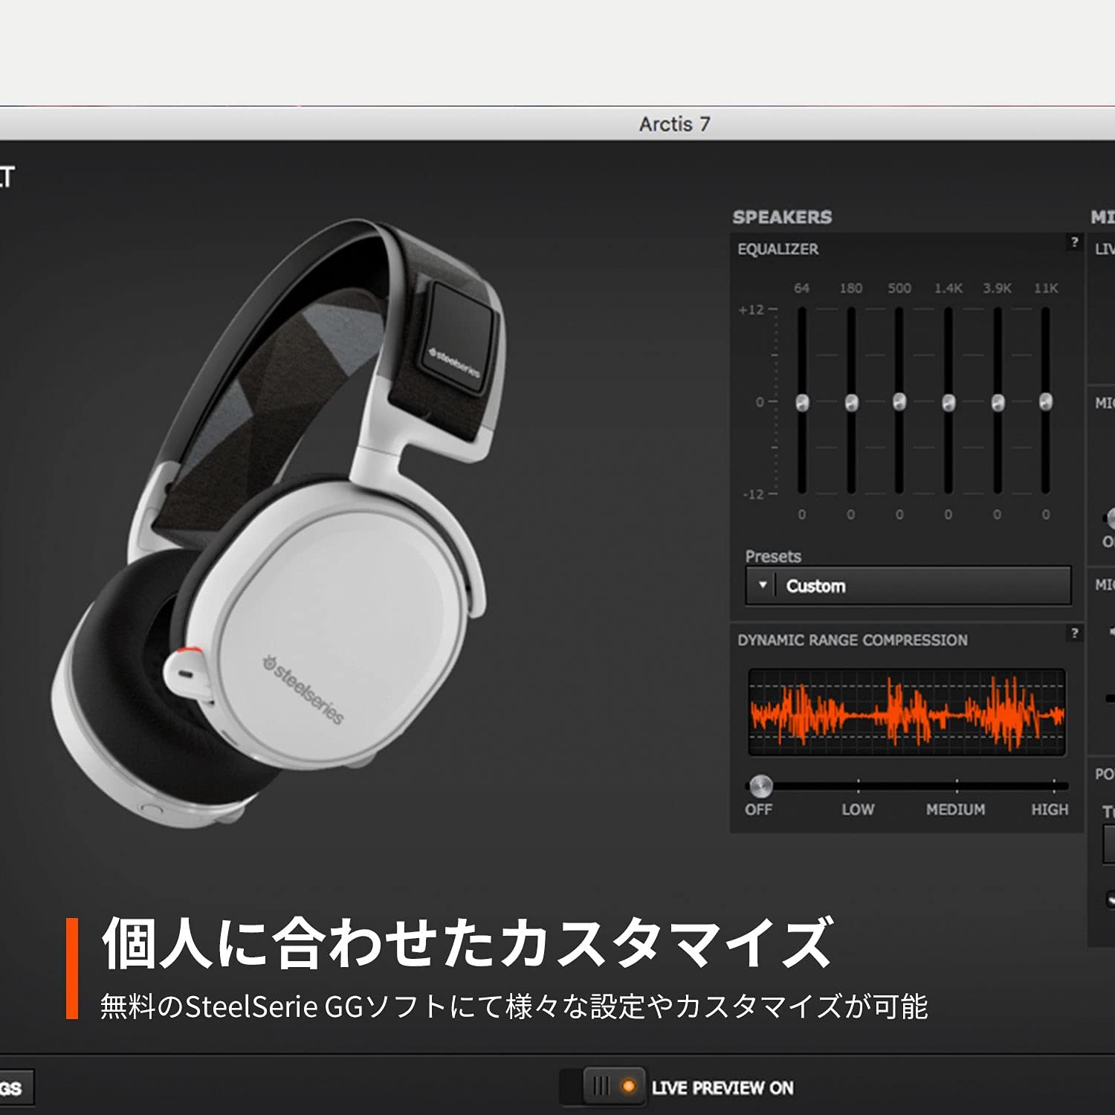Select the LOW compression level label
The width and height of the screenshot is (1115, 1115).
[858, 809]
